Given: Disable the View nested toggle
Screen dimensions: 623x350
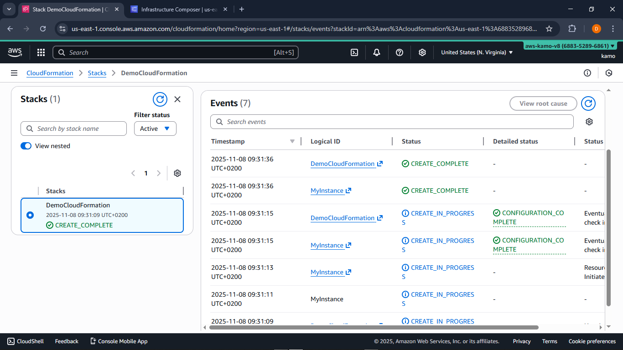Looking at the screenshot, I should (x=26, y=146).
